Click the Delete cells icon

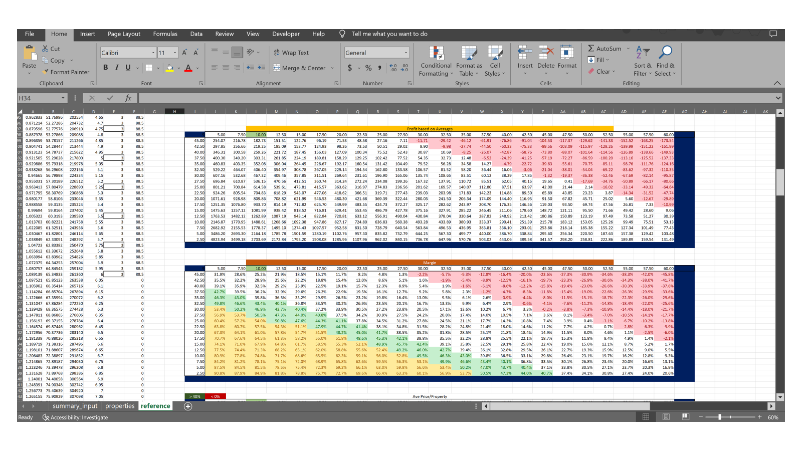click(x=546, y=52)
